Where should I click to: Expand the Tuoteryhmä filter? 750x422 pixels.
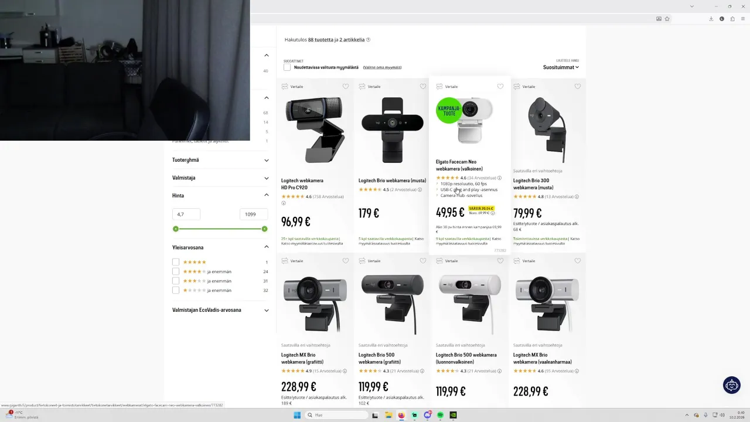pos(220,160)
